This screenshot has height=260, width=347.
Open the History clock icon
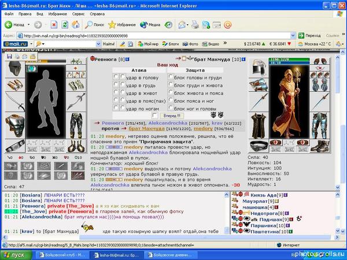coord(168,24)
